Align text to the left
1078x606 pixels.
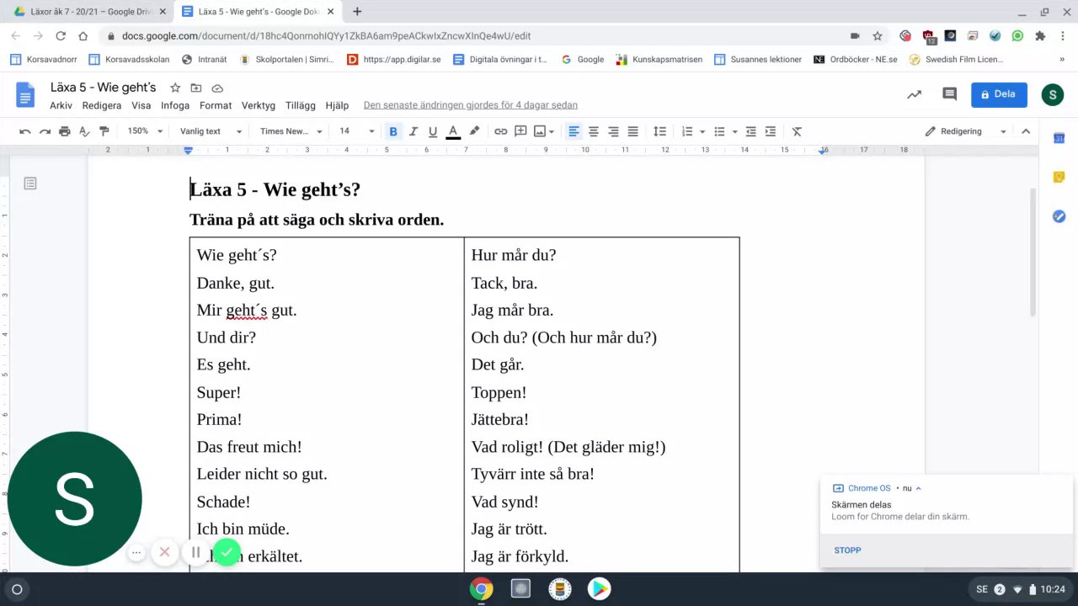pos(574,131)
